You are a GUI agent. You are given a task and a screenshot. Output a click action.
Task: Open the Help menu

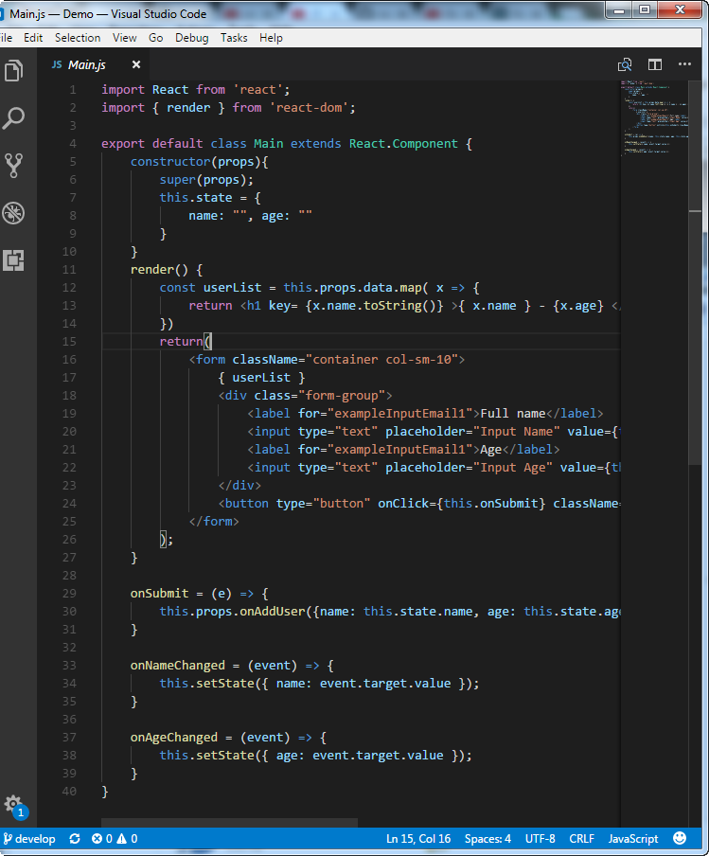point(271,38)
